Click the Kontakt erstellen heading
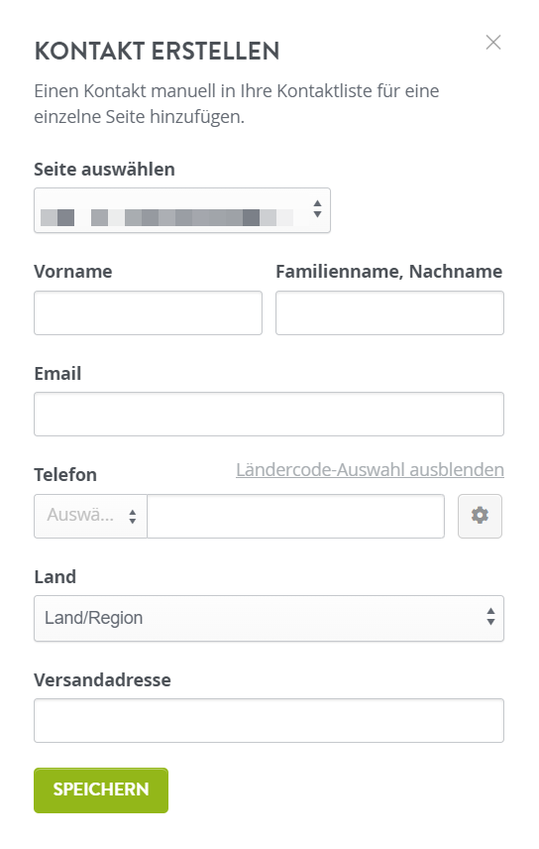 157,51
